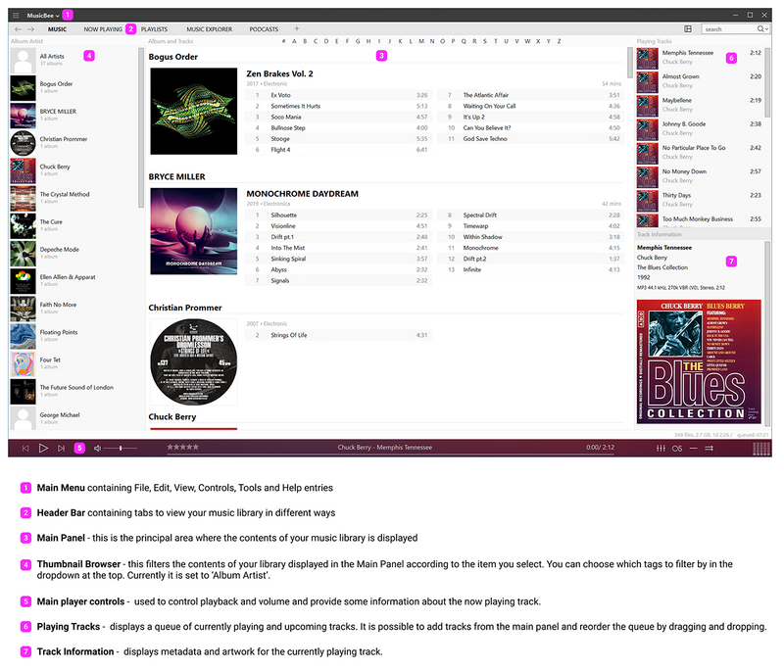
Task: Select Four Tet artist in browser
Action: (74, 363)
